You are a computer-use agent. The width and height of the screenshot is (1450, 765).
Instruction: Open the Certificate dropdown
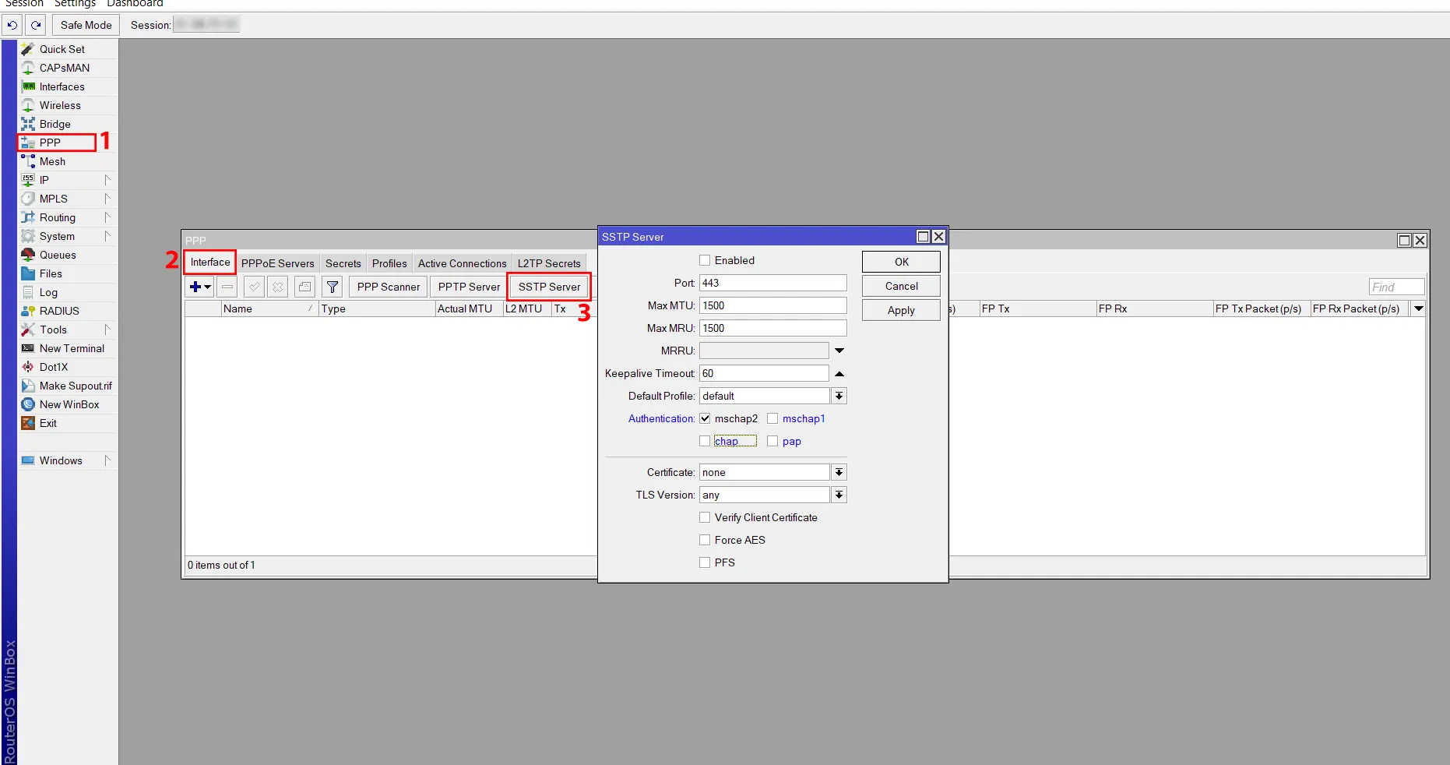839,472
